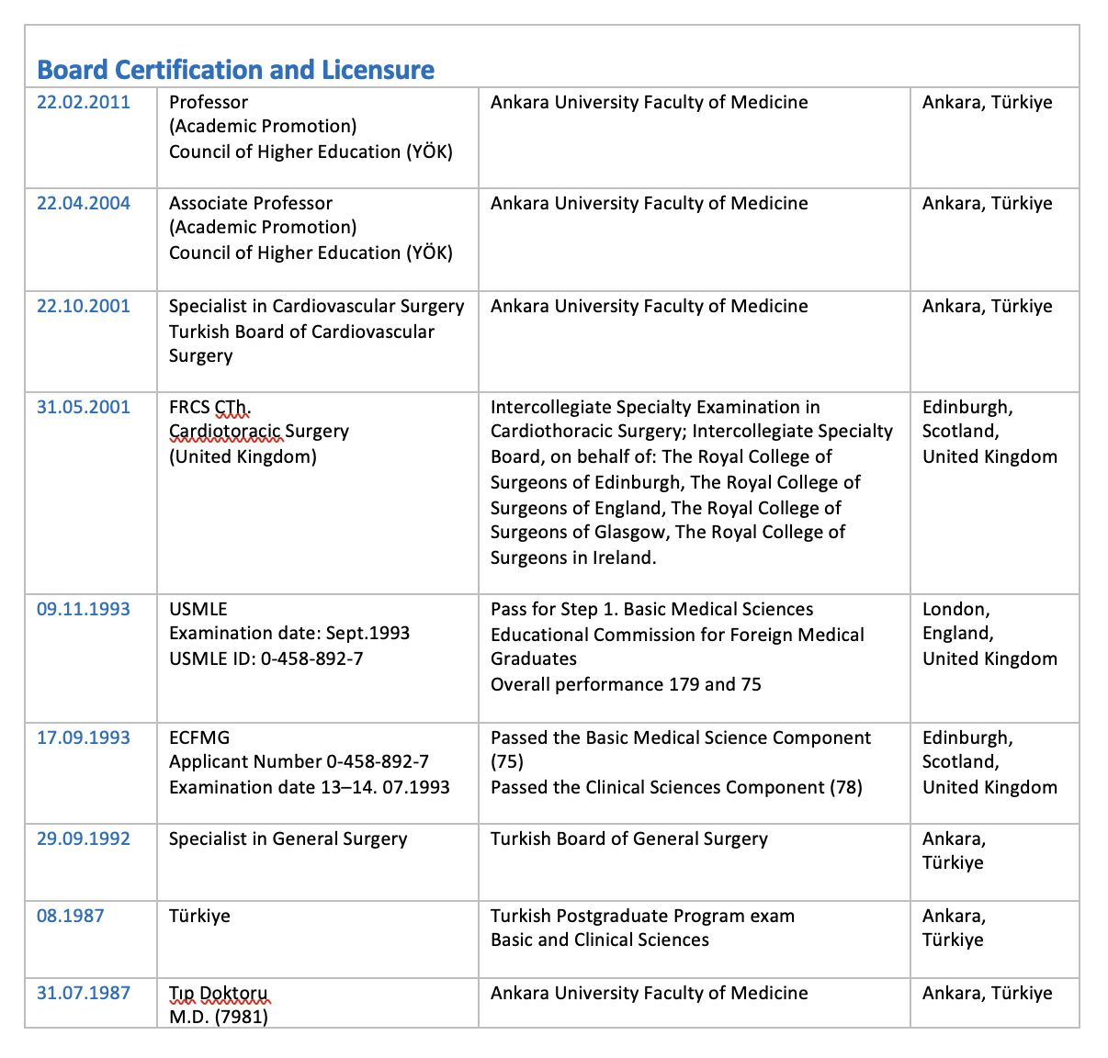Screen dimensions: 1108x1058
Task: Click 'Specialist in Cardiovascular Surgery' text
Action: coord(317,306)
